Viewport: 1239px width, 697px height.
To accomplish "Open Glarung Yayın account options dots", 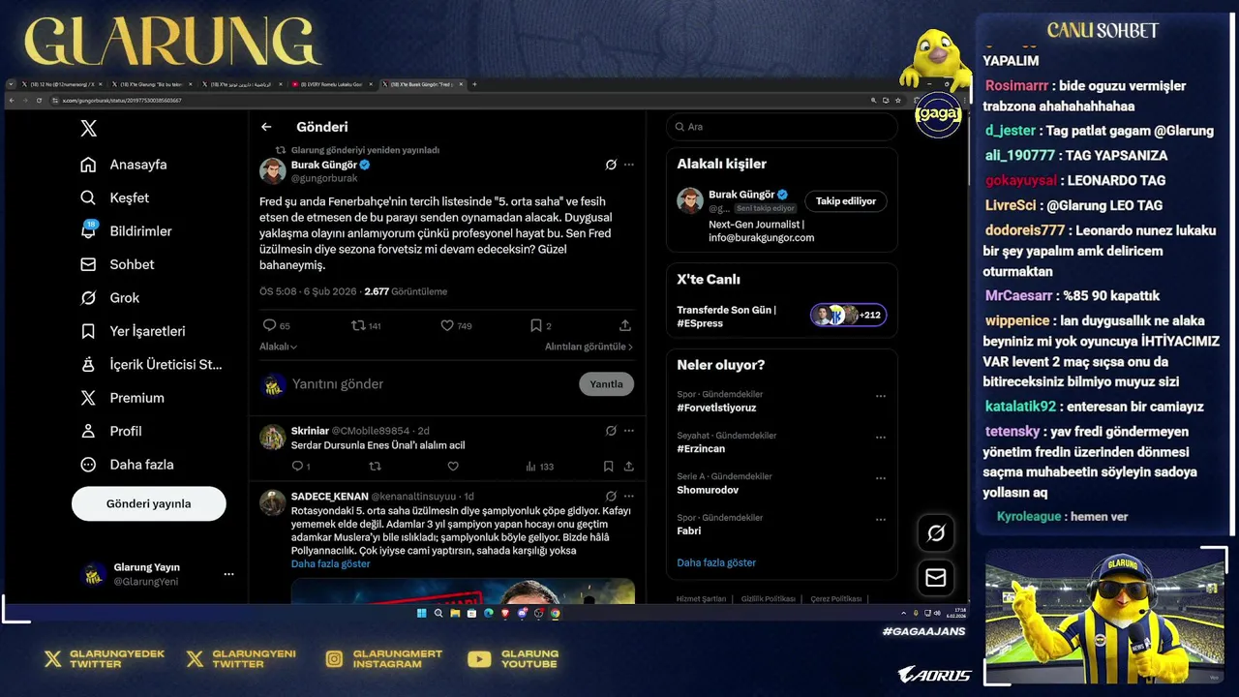I will (228, 574).
